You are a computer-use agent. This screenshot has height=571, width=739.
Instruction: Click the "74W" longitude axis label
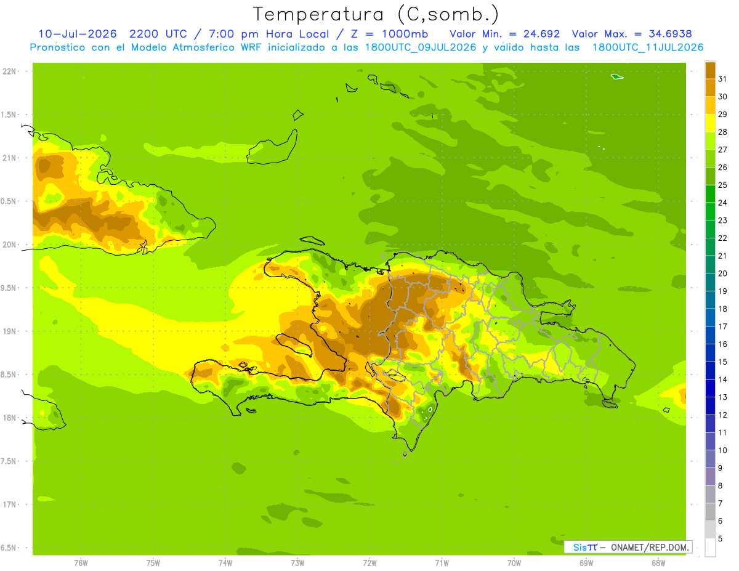click(225, 563)
